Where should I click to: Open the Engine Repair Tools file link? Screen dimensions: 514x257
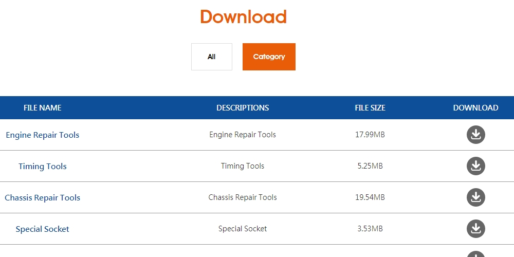pos(43,135)
